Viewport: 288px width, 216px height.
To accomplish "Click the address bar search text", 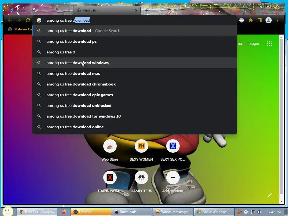I will [x=68, y=20].
